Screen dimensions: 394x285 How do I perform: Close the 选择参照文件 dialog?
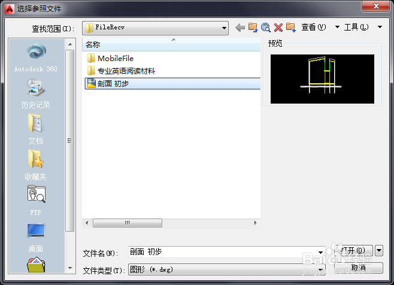[x=376, y=6]
